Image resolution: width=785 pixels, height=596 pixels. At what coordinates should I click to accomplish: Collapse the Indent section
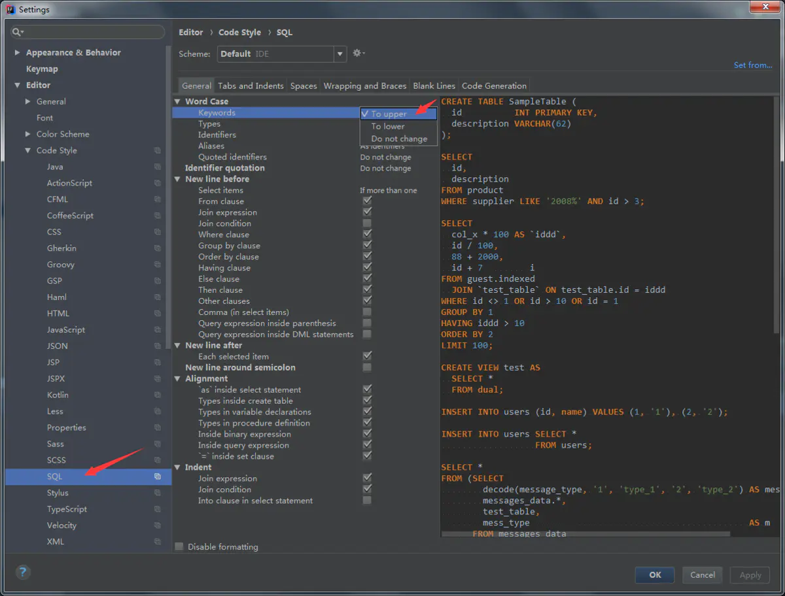click(x=177, y=467)
